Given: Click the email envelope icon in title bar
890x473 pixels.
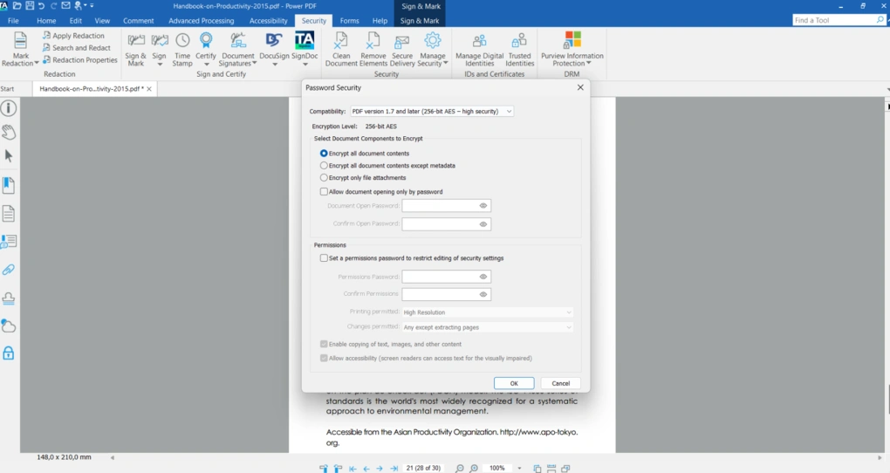Looking at the screenshot, I should [65, 6].
